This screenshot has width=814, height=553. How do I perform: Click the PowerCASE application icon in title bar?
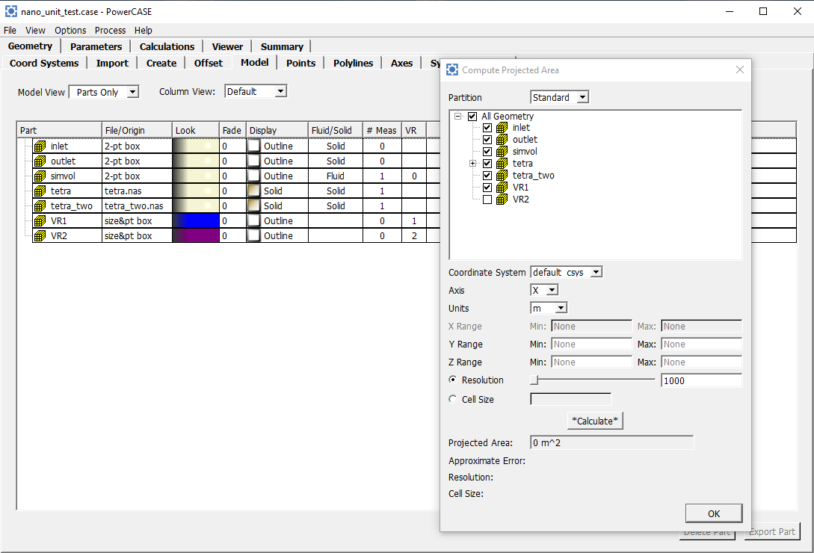[11, 12]
